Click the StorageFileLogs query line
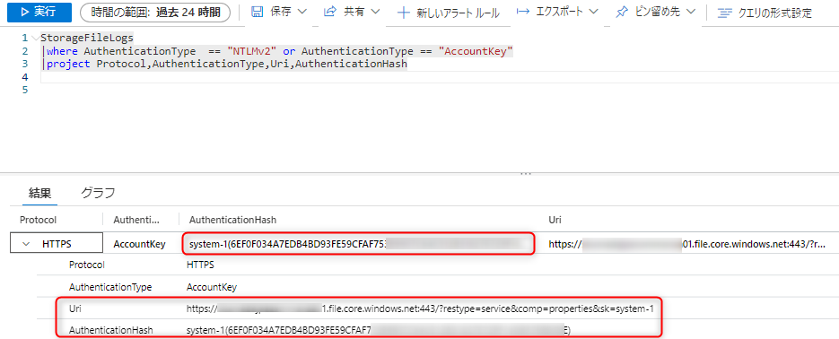The height and width of the screenshot is (339, 839). point(87,38)
